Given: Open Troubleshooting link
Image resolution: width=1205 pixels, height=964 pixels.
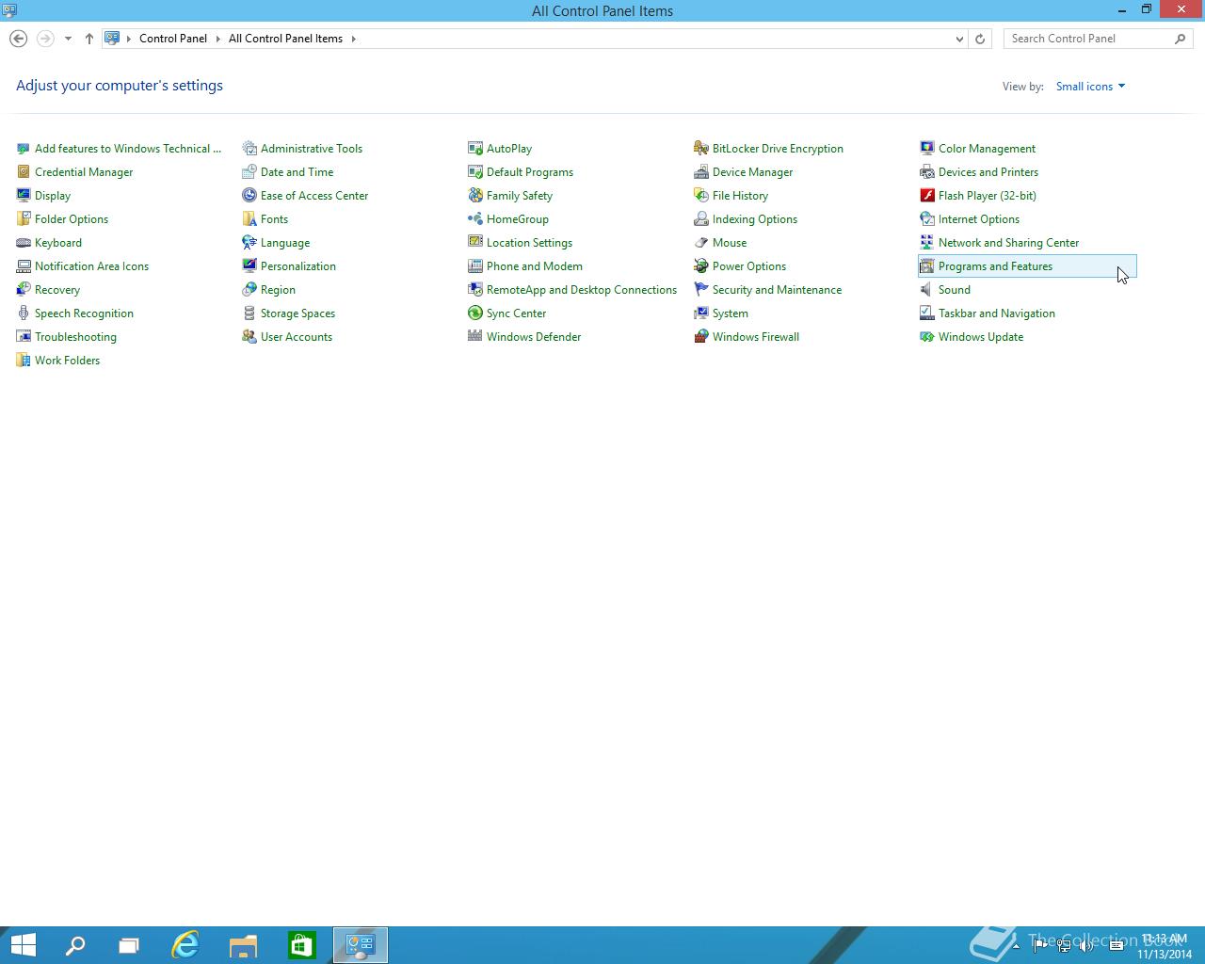Looking at the screenshot, I should 75,337.
